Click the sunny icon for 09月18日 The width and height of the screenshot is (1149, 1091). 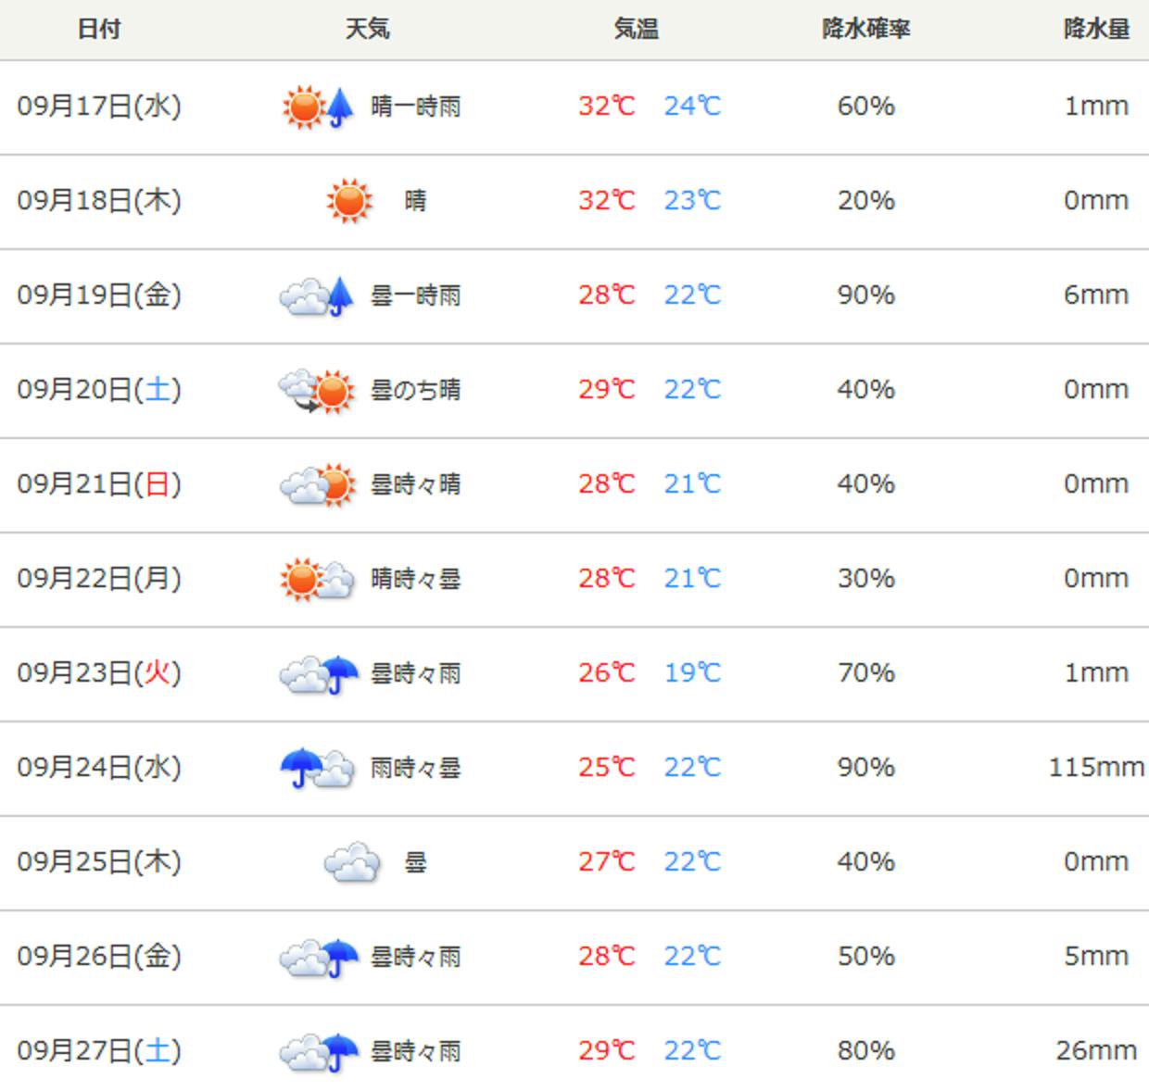(x=349, y=201)
